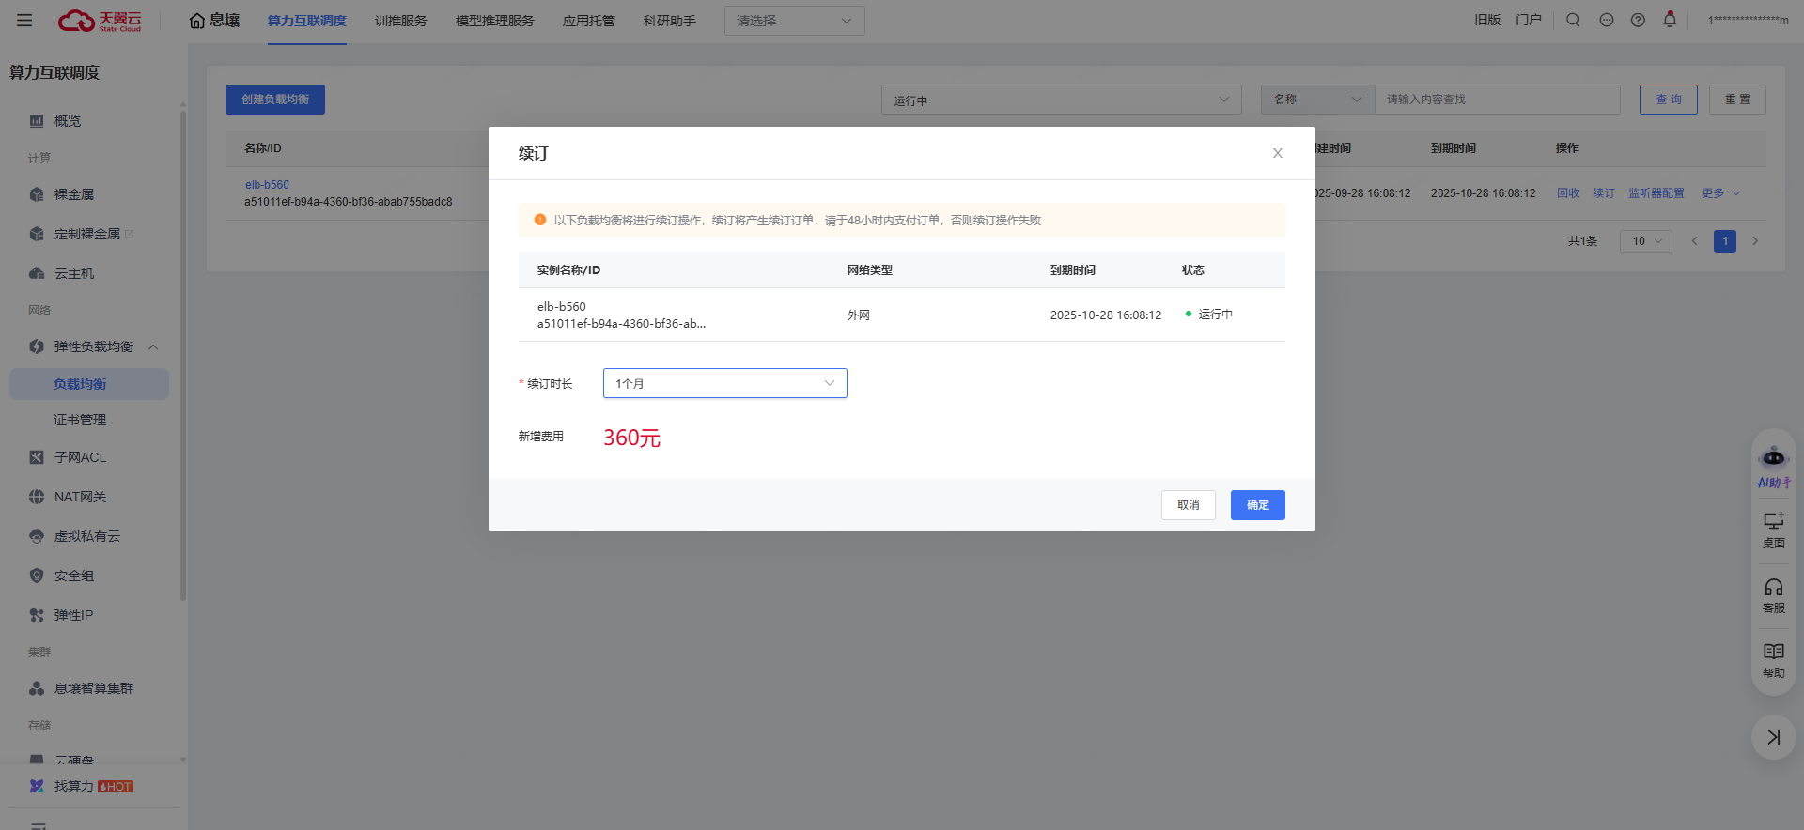The width and height of the screenshot is (1804, 830).
Task: Expand the running status filter dropdown
Action: coord(1061,100)
